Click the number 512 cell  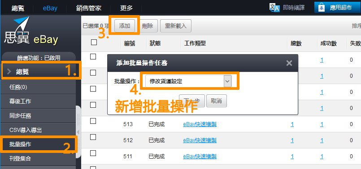(x=128, y=140)
